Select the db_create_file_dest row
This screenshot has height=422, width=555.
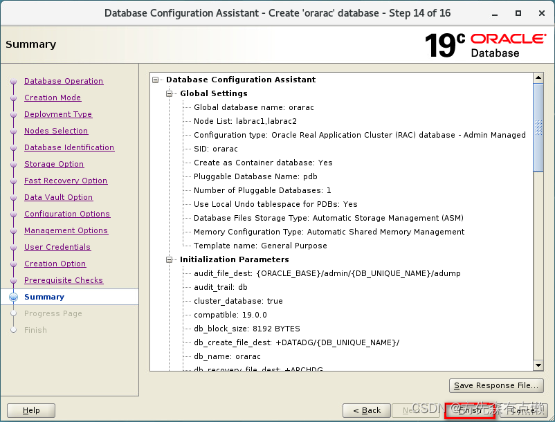point(297,342)
